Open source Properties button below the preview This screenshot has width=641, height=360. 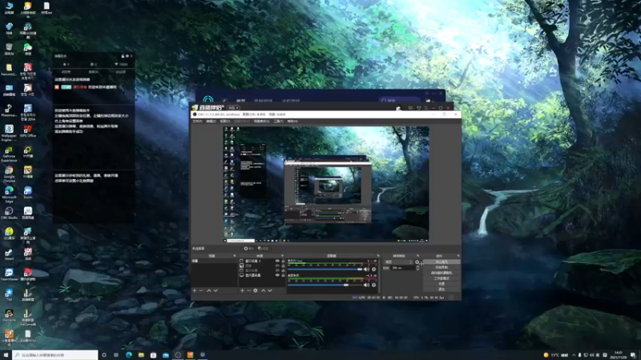[249, 248]
